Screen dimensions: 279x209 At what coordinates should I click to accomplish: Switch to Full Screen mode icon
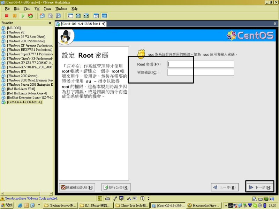(78, 16)
